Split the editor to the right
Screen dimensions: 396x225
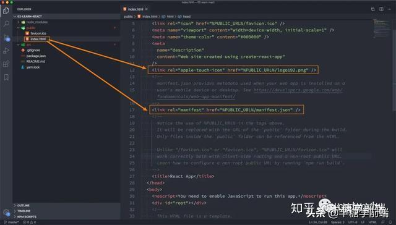381,9
